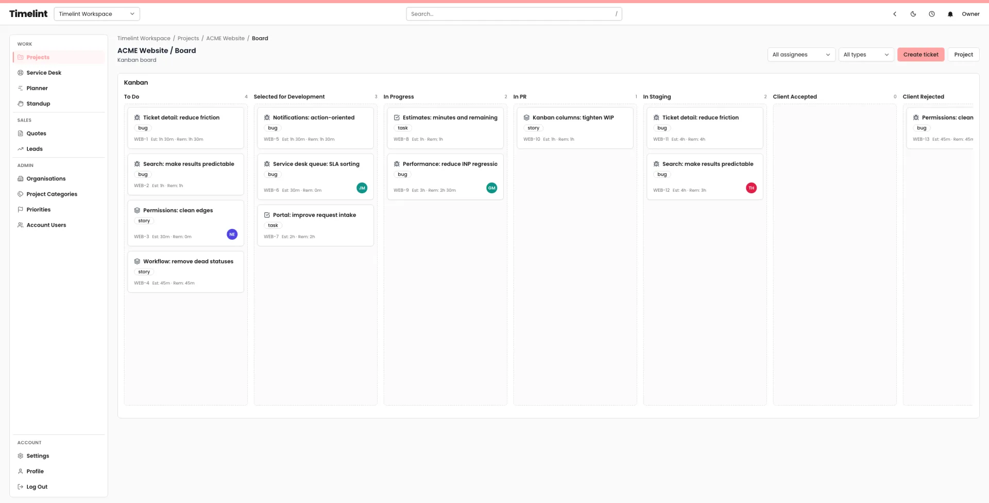Screen dimensions: 989x503
Task: Open recent history with the clock icon
Action: coord(931,14)
